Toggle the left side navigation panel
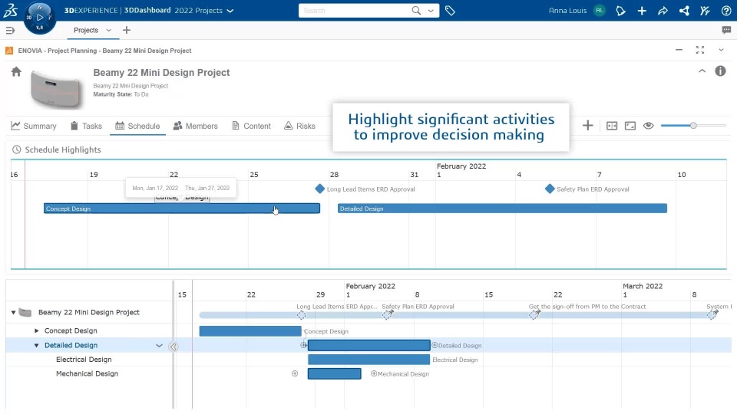This screenshot has width=737, height=414. [10, 31]
